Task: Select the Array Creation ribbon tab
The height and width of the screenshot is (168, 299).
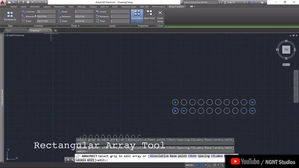Action: point(177,7)
